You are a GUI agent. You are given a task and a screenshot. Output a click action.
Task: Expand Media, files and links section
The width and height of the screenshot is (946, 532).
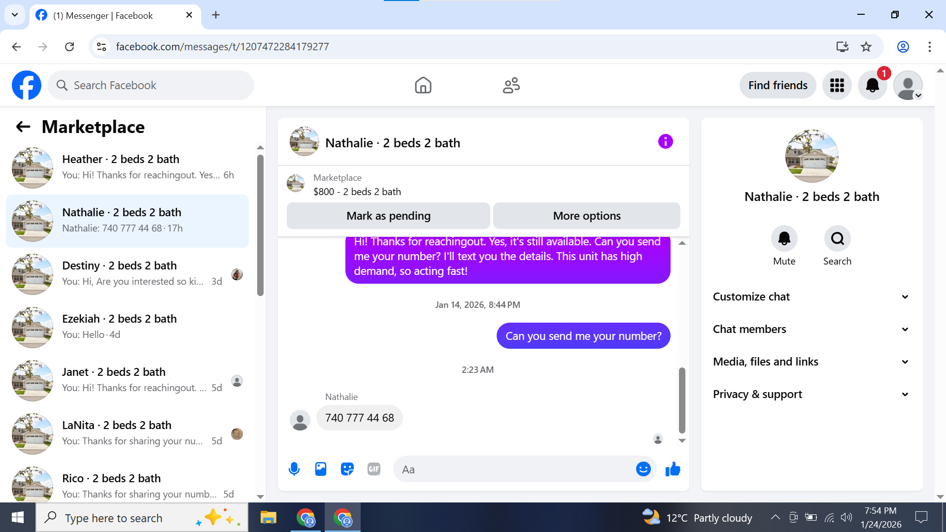coord(811,362)
